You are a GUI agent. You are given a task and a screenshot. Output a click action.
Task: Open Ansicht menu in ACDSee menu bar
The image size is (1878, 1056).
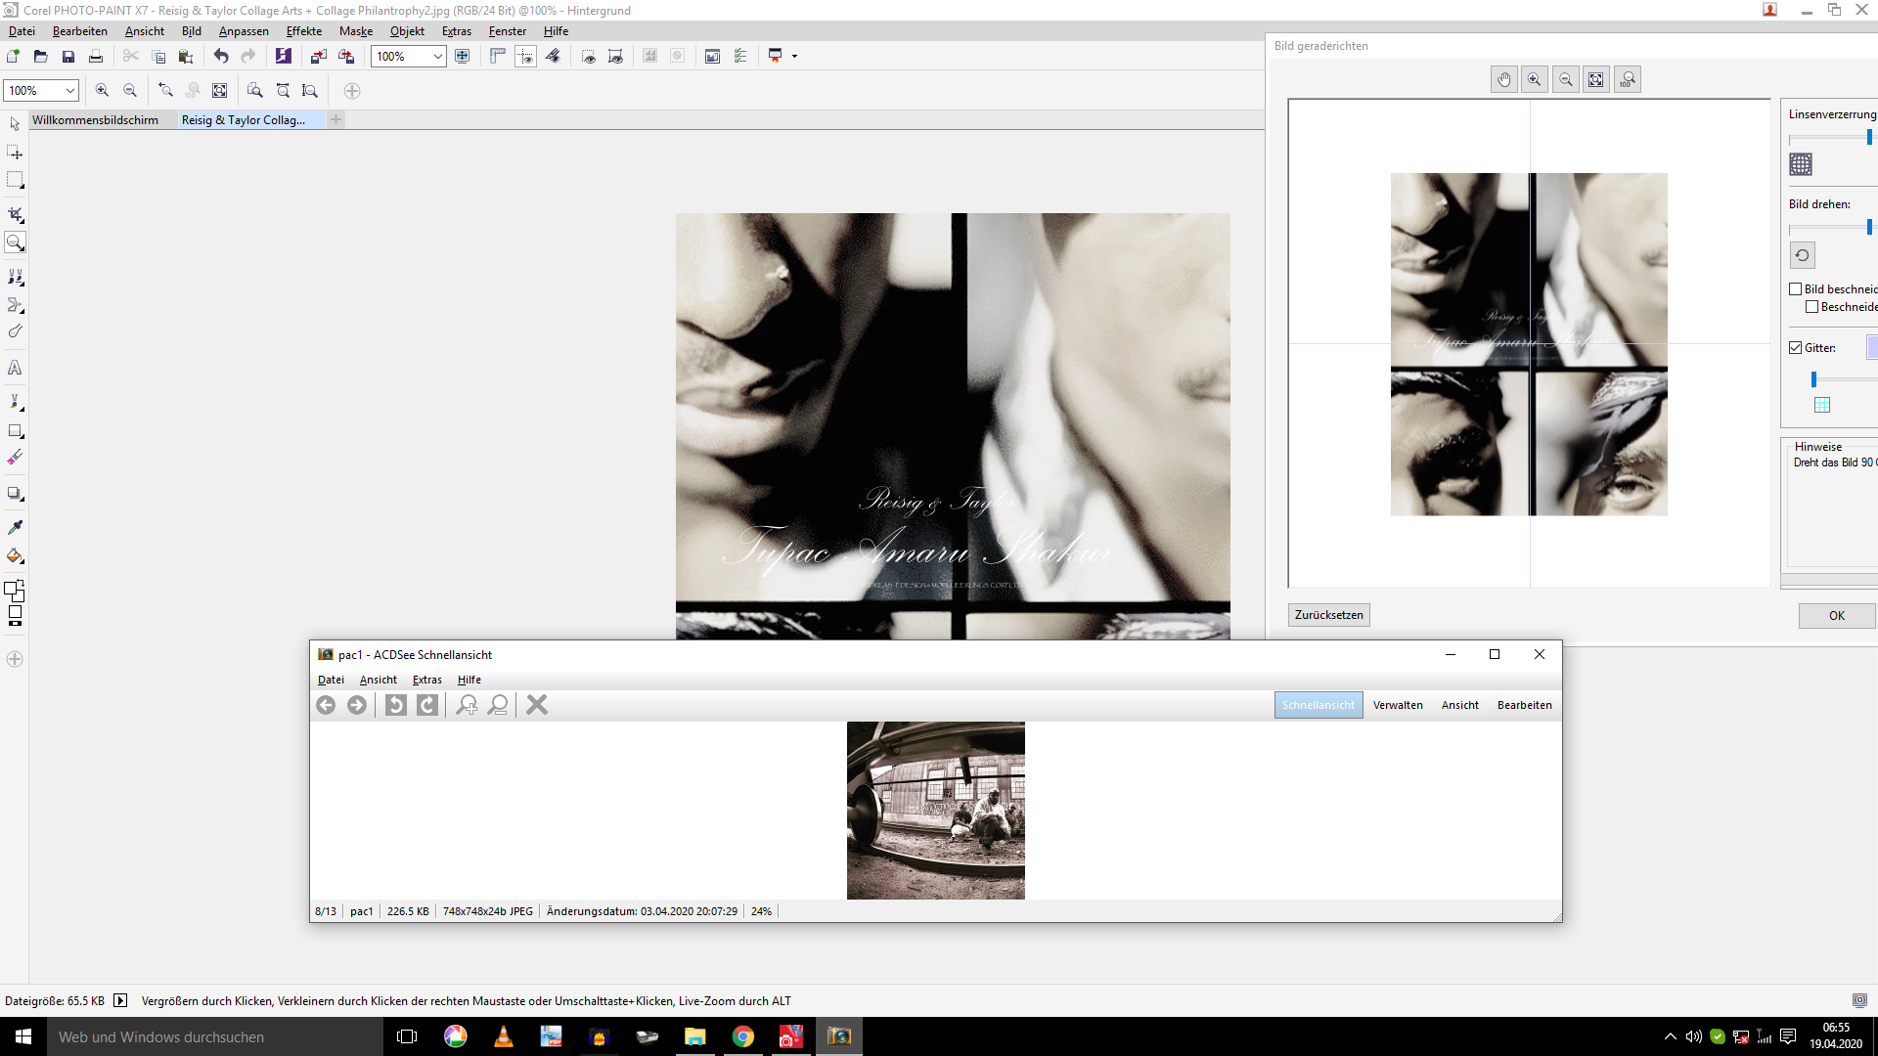378,680
